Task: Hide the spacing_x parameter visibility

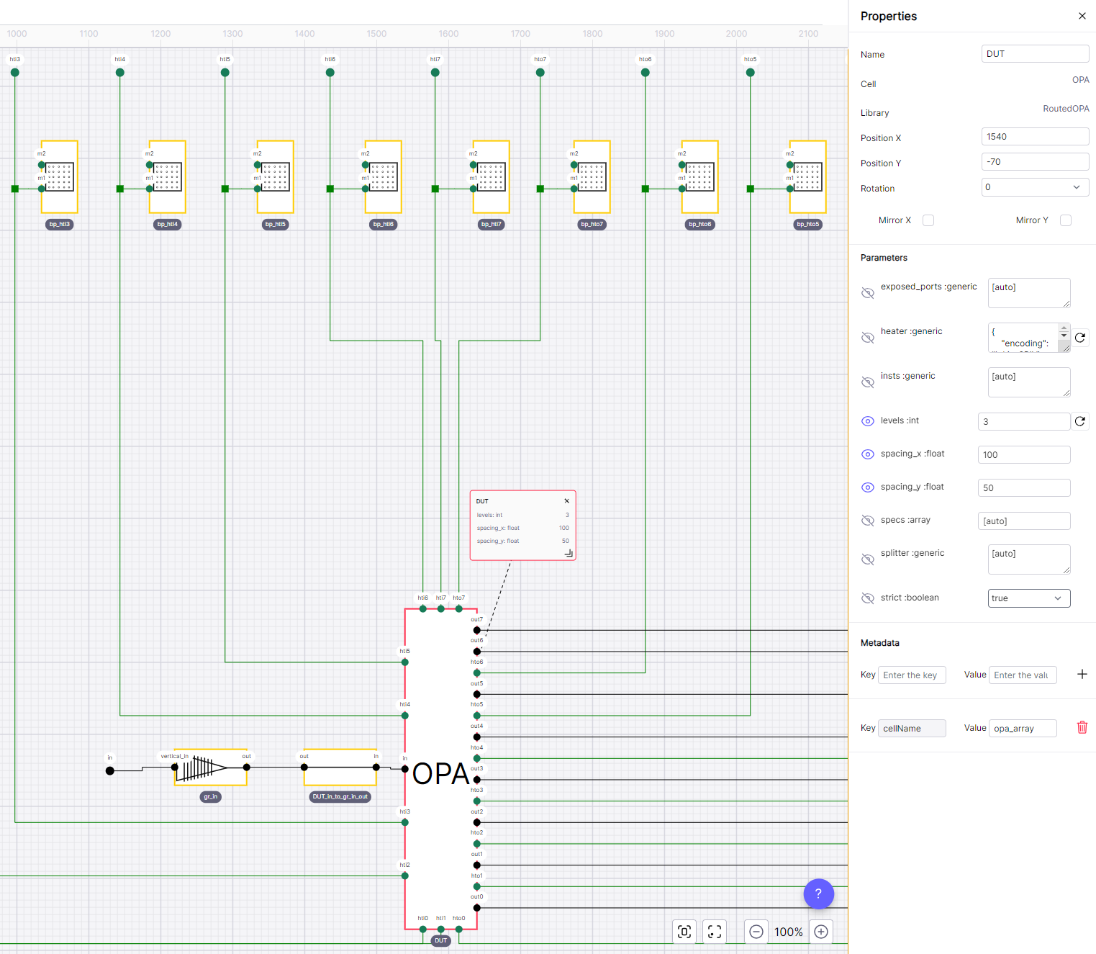Action: (x=868, y=454)
